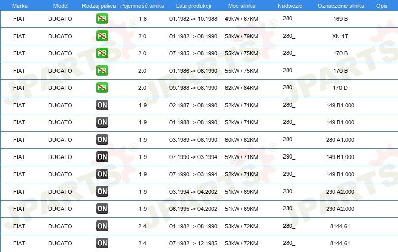
Task: Click the ON icon in the 06.1995 -> 04.2002 row
Action: [102, 209]
